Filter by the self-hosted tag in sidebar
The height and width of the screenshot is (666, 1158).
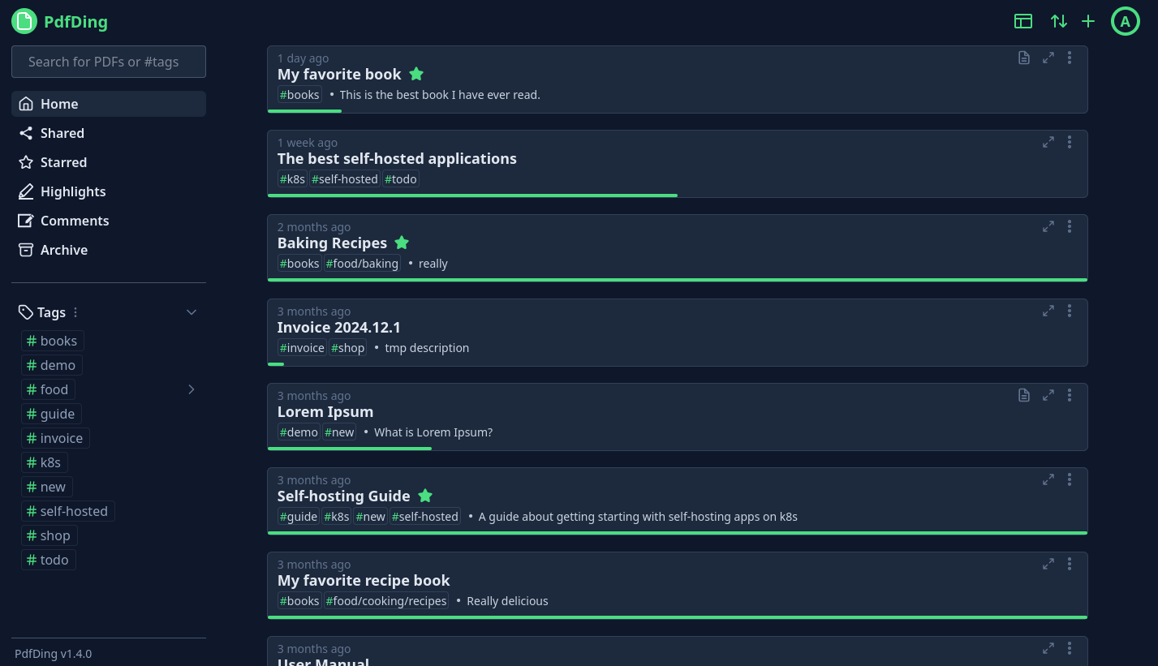click(x=68, y=511)
